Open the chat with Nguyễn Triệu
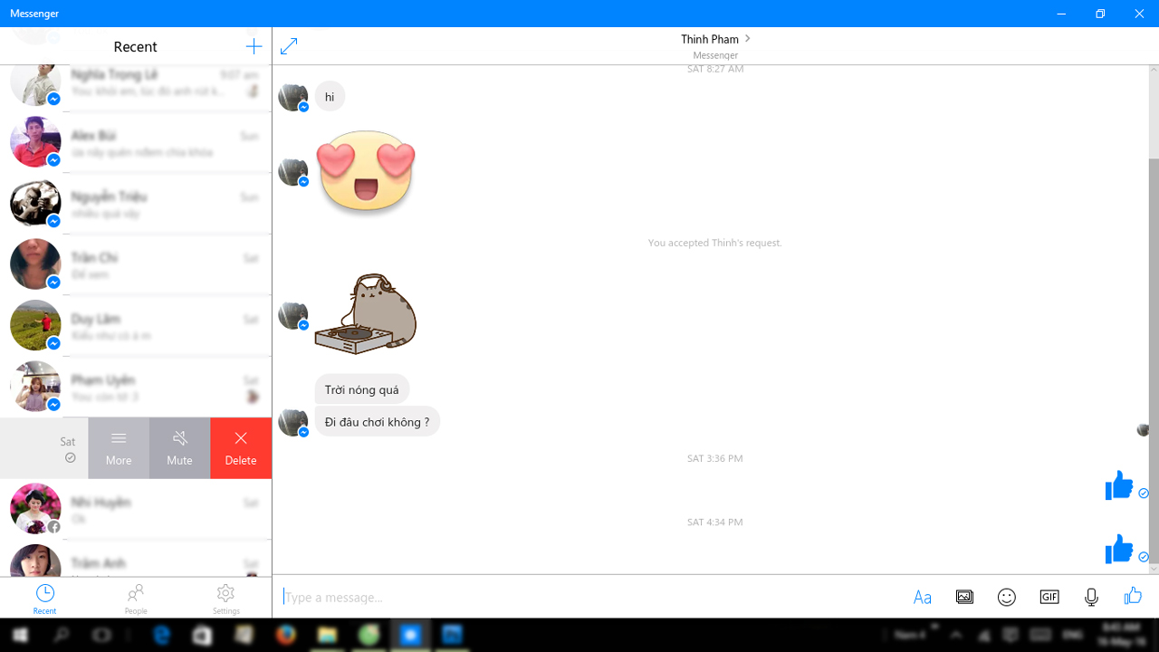This screenshot has height=652, width=1159. click(136, 203)
